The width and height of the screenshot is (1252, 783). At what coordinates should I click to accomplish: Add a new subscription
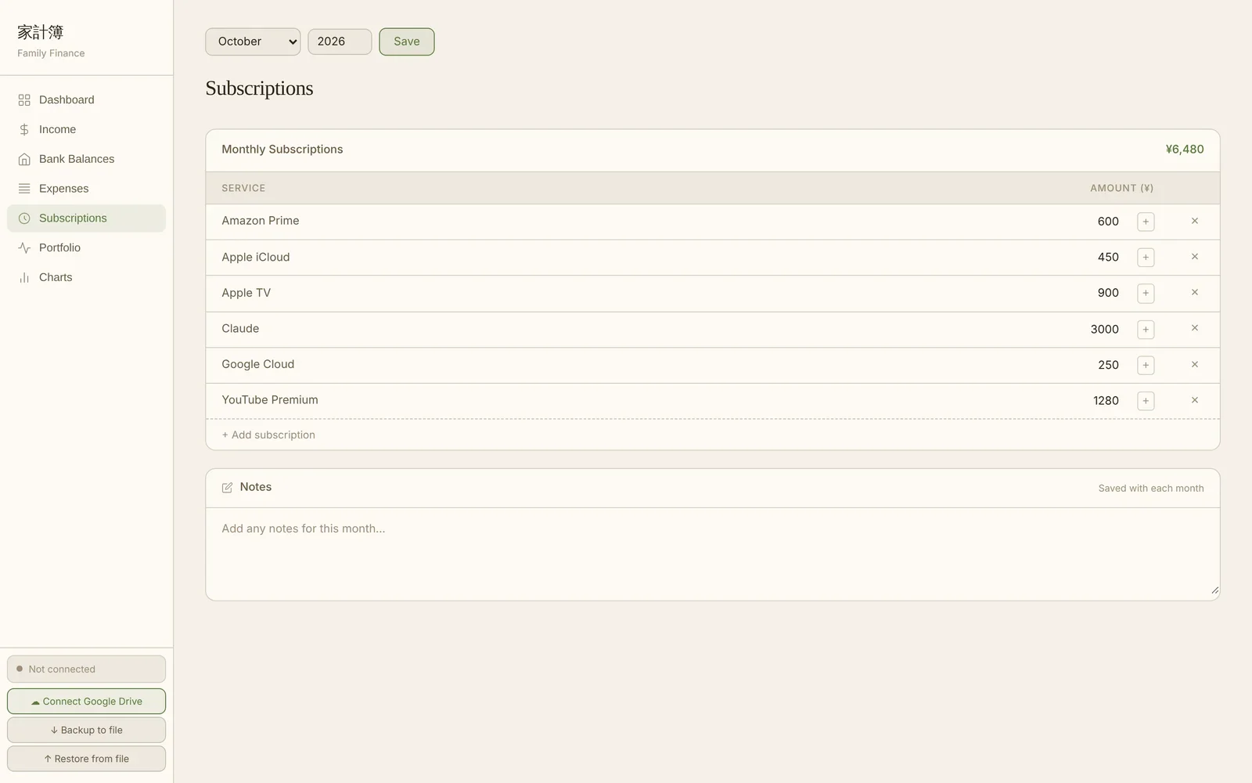[x=268, y=435]
